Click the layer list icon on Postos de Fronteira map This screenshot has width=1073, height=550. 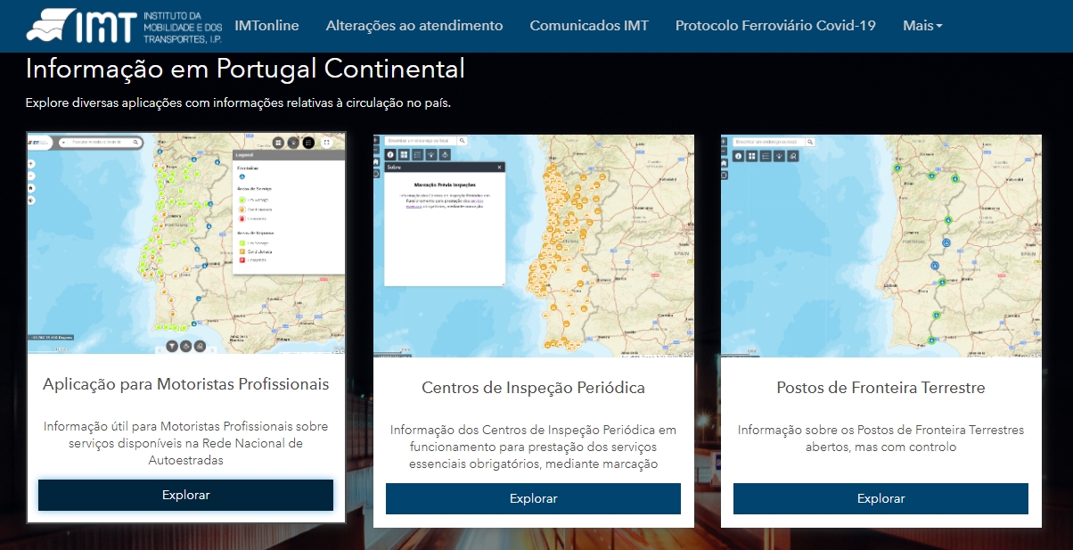(x=766, y=156)
